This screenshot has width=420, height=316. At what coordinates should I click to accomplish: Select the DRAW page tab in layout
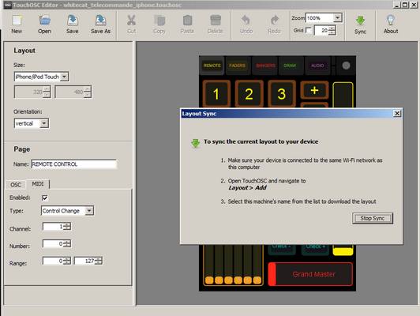[290, 66]
